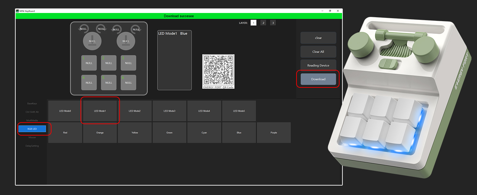Switch to layer 2
The width and height of the screenshot is (477, 195).
click(263, 22)
